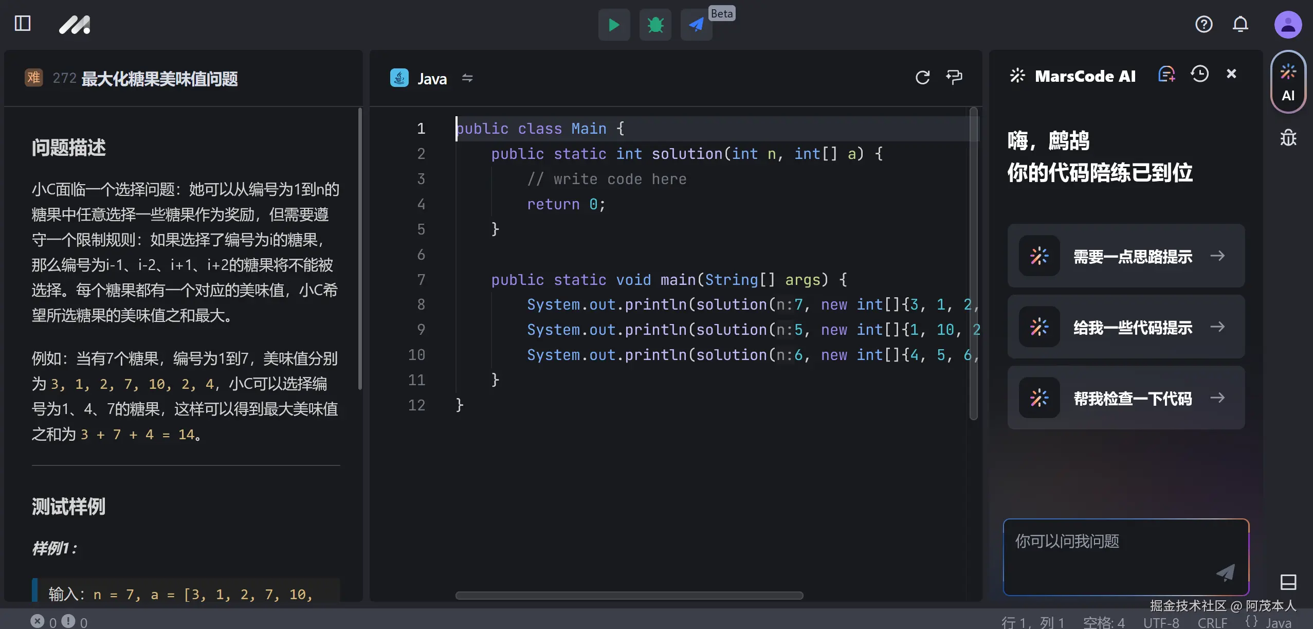Toggle the left sidebar panel icon
The height and width of the screenshot is (629, 1313).
[x=23, y=24]
